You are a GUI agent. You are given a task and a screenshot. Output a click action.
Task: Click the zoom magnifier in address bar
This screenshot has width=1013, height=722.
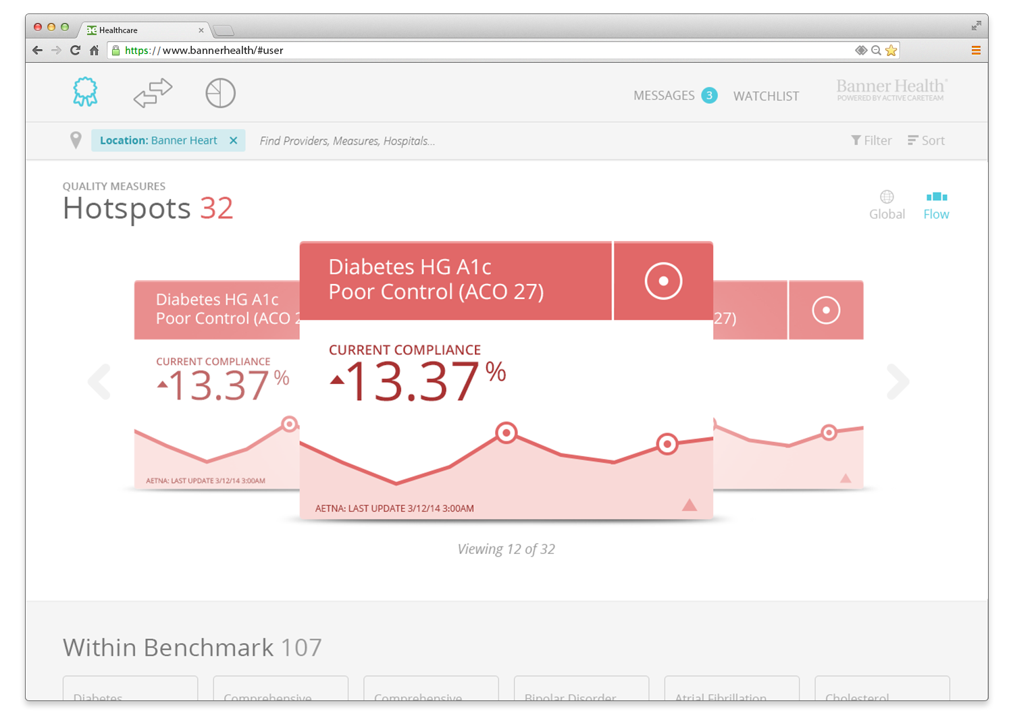click(x=876, y=50)
